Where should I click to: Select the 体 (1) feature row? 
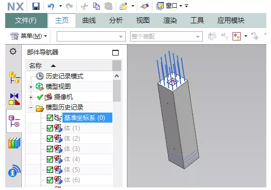72,128
